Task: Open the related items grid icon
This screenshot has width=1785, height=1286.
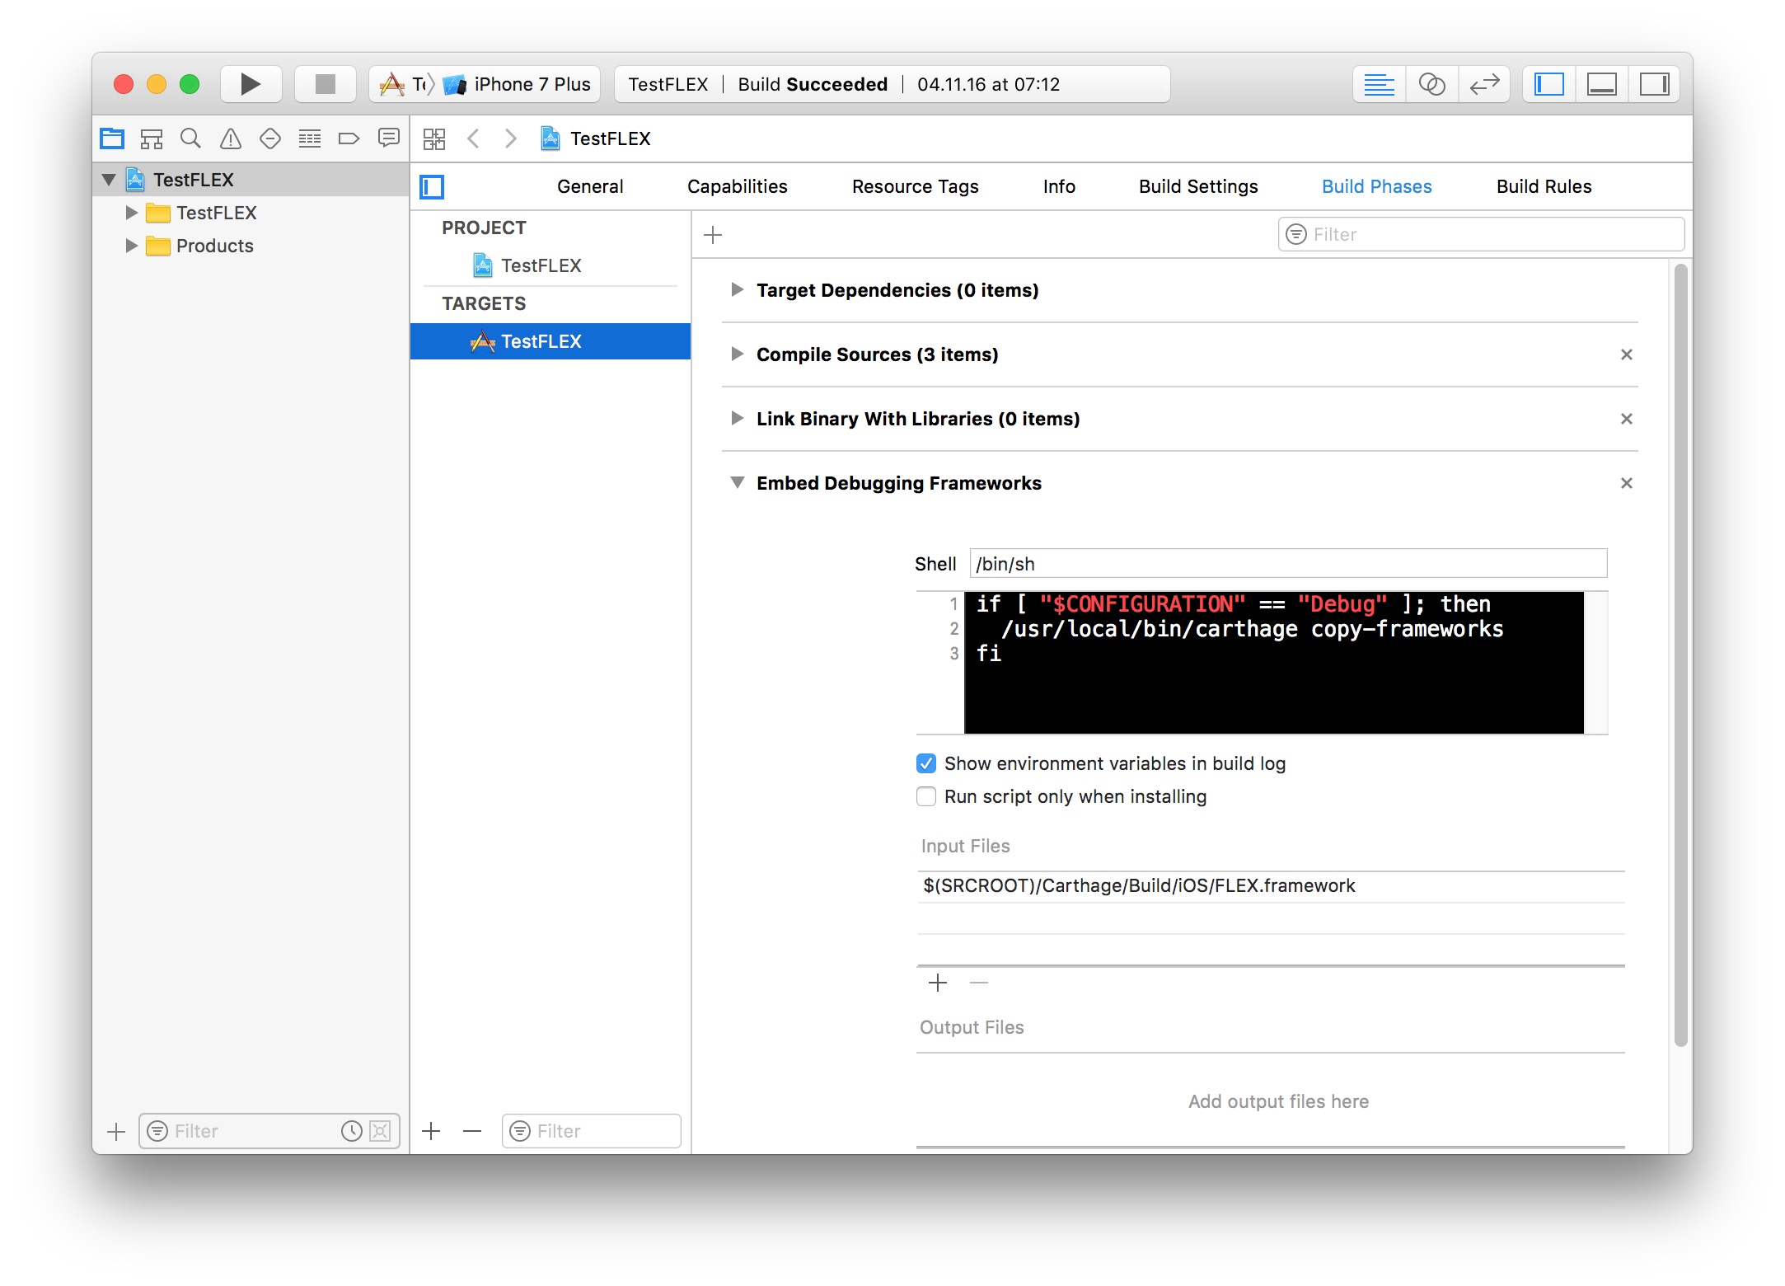Action: click(434, 138)
